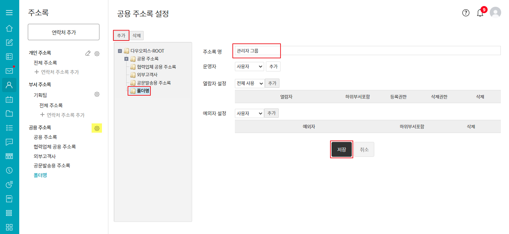Open the user profile avatar
Viewport: 509px width, 234px height.
pyautogui.click(x=495, y=13)
